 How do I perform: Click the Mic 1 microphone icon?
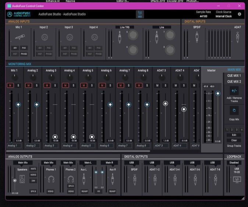(20, 37)
